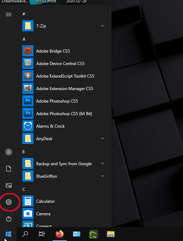Expand the AnyDesk folder chevron
Viewport: 183px width, 241px height.
(x=102, y=138)
